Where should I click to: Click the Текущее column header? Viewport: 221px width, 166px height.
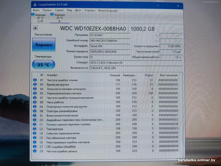pos(115,75)
